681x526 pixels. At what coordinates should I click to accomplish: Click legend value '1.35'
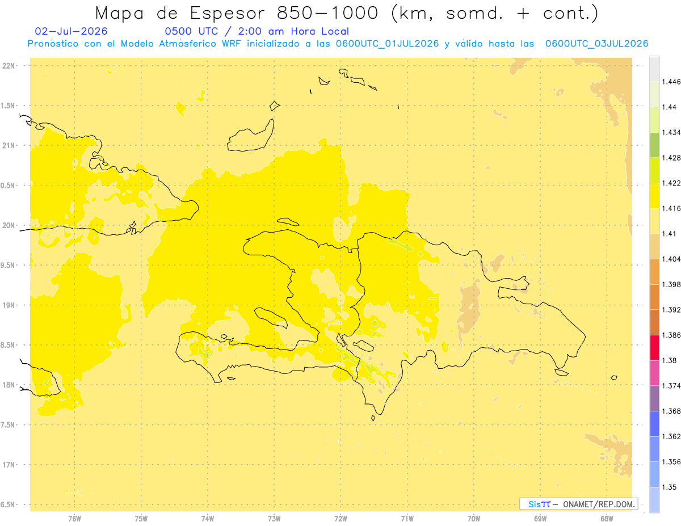click(669, 487)
